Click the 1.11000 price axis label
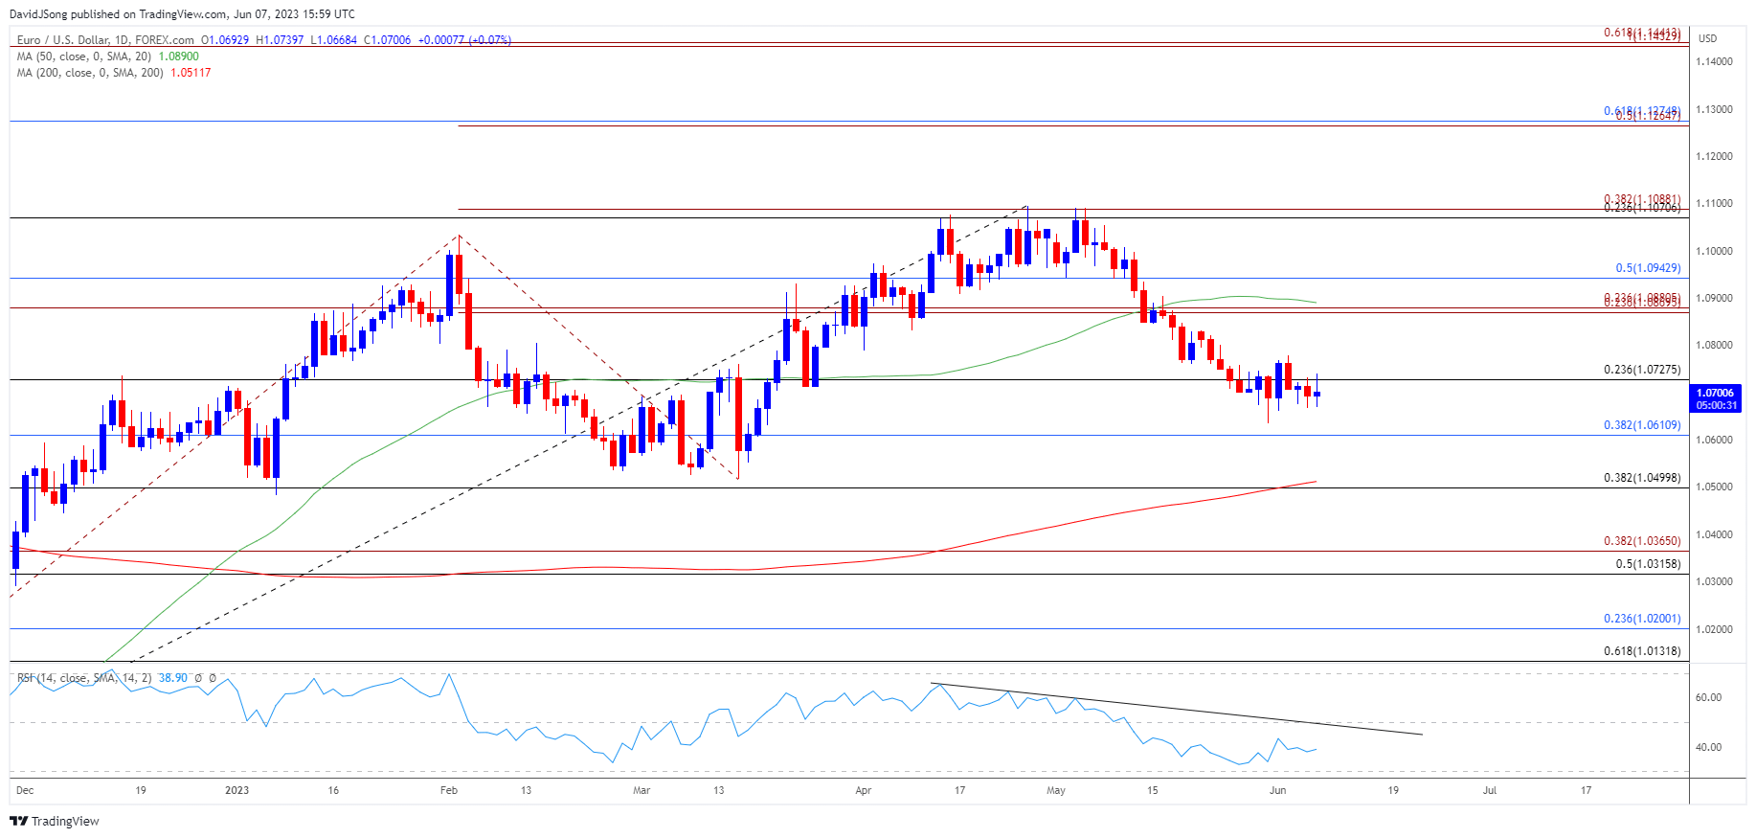 pyautogui.click(x=1714, y=203)
